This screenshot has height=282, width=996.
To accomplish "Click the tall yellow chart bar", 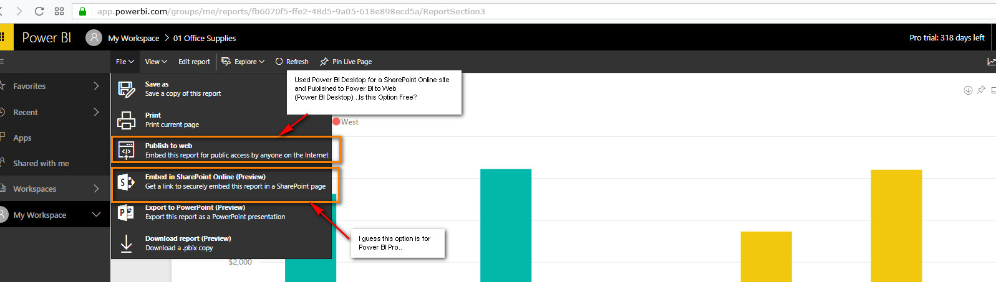I will tap(896, 225).
